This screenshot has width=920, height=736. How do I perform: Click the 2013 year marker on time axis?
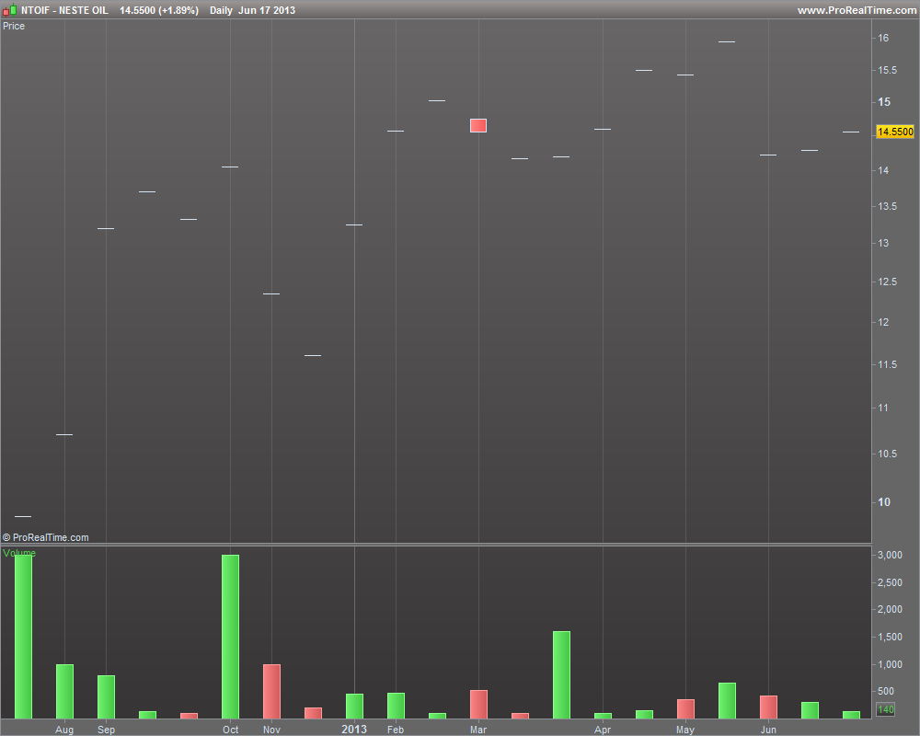click(354, 729)
